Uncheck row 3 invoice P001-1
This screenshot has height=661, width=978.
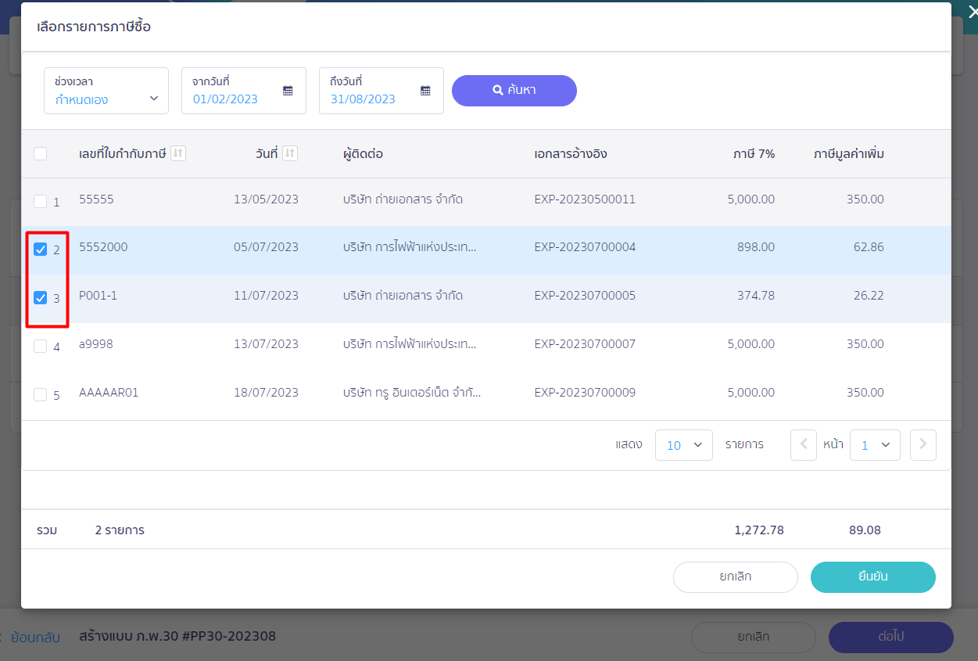pyautogui.click(x=41, y=298)
